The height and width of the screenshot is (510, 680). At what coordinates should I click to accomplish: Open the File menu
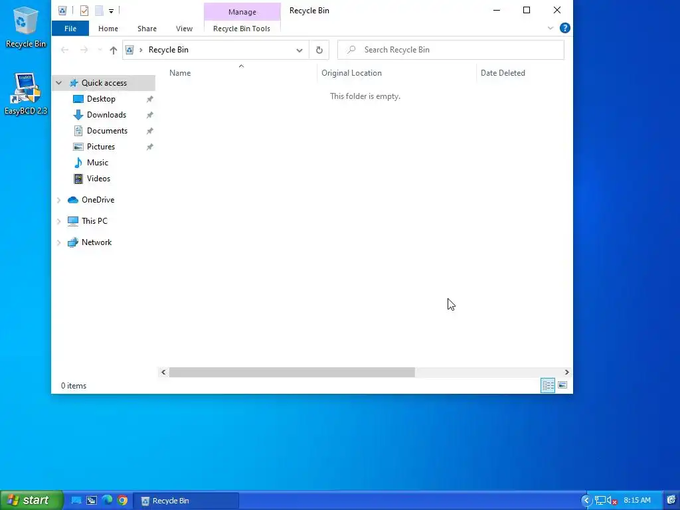(x=70, y=29)
